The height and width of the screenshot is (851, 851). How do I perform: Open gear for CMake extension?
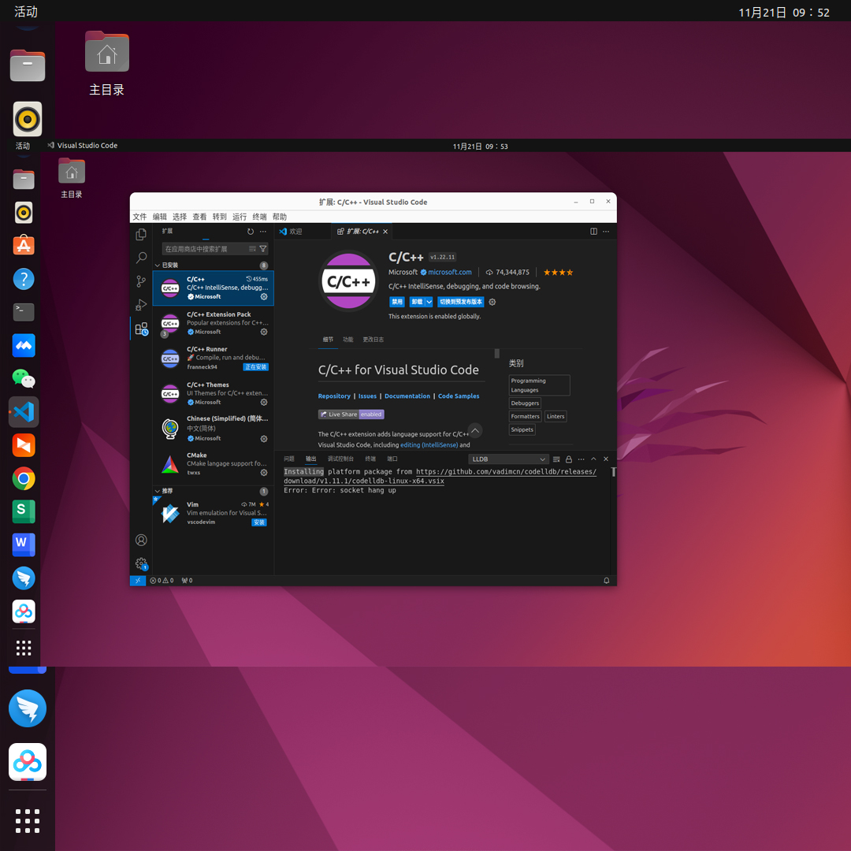[264, 473]
